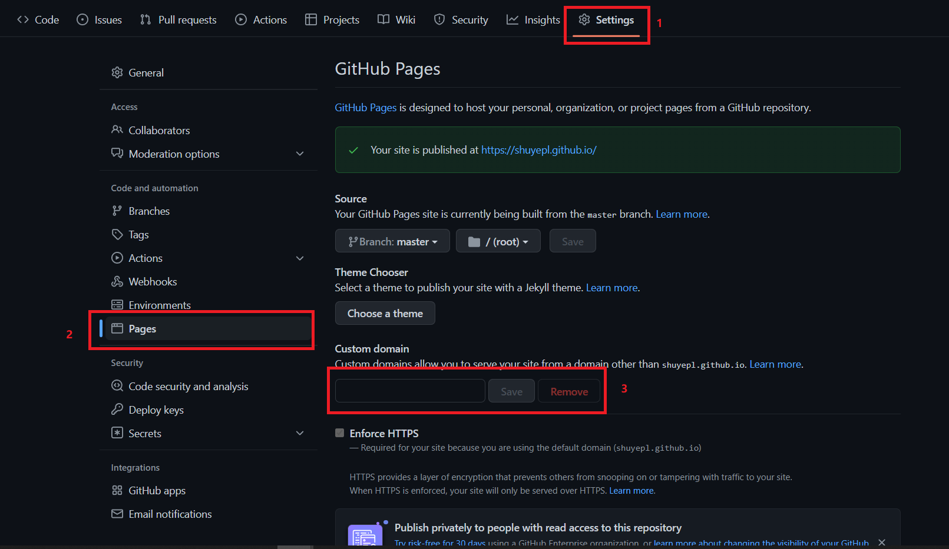This screenshot has width=949, height=549.
Task: Click the GitHub apps grid icon
Action: [x=117, y=490]
